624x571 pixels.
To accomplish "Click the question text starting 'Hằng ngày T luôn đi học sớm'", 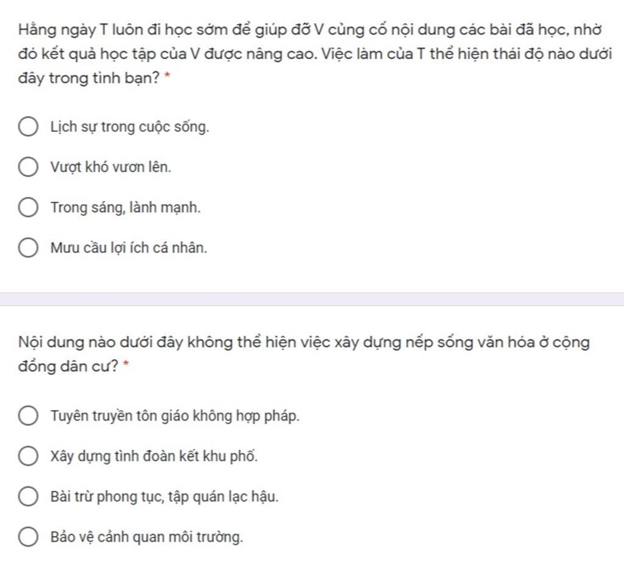I will coord(315,54).
